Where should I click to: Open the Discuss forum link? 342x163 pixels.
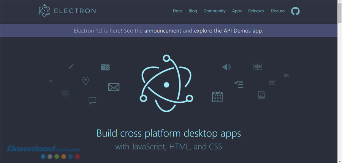click(278, 11)
